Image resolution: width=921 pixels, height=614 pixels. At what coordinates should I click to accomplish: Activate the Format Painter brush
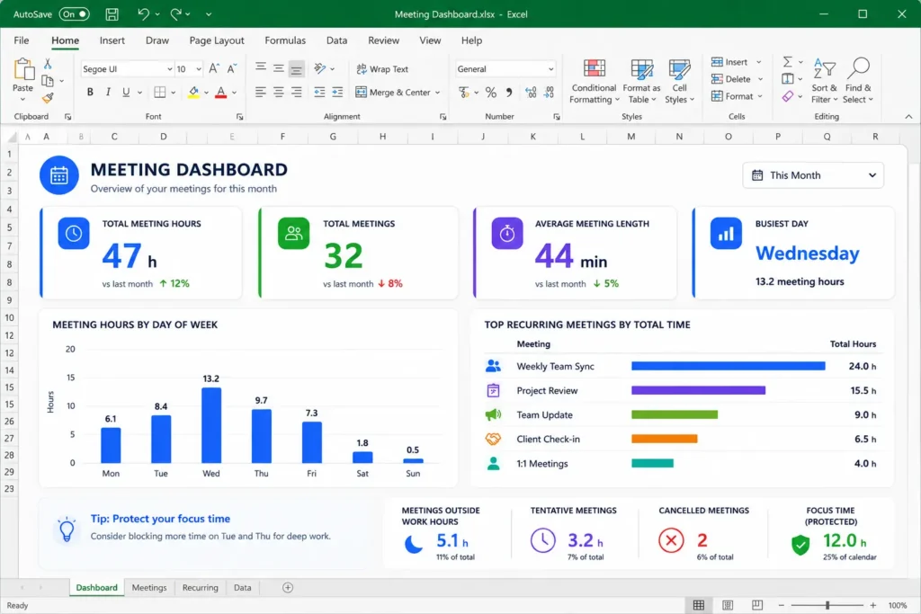click(48, 98)
